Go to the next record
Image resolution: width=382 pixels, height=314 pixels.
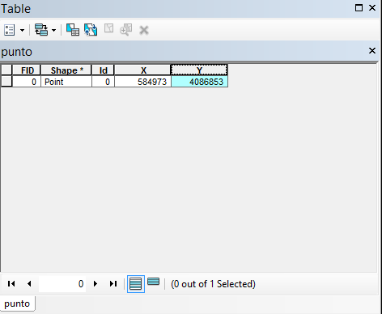tap(95, 284)
